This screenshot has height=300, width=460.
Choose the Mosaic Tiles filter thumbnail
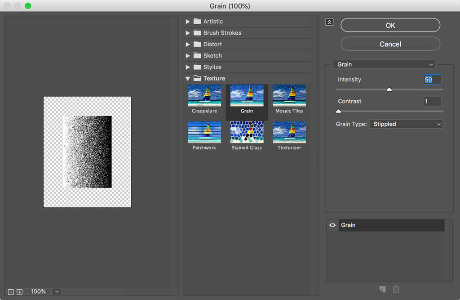[289, 96]
